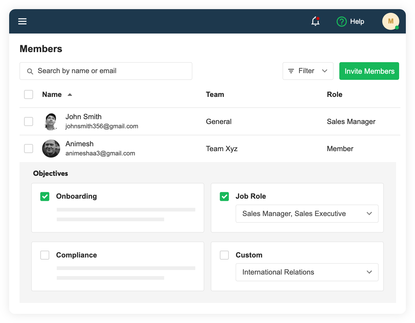Click the Member role cell
Viewport: 415px width, 323px height.
(x=340, y=149)
